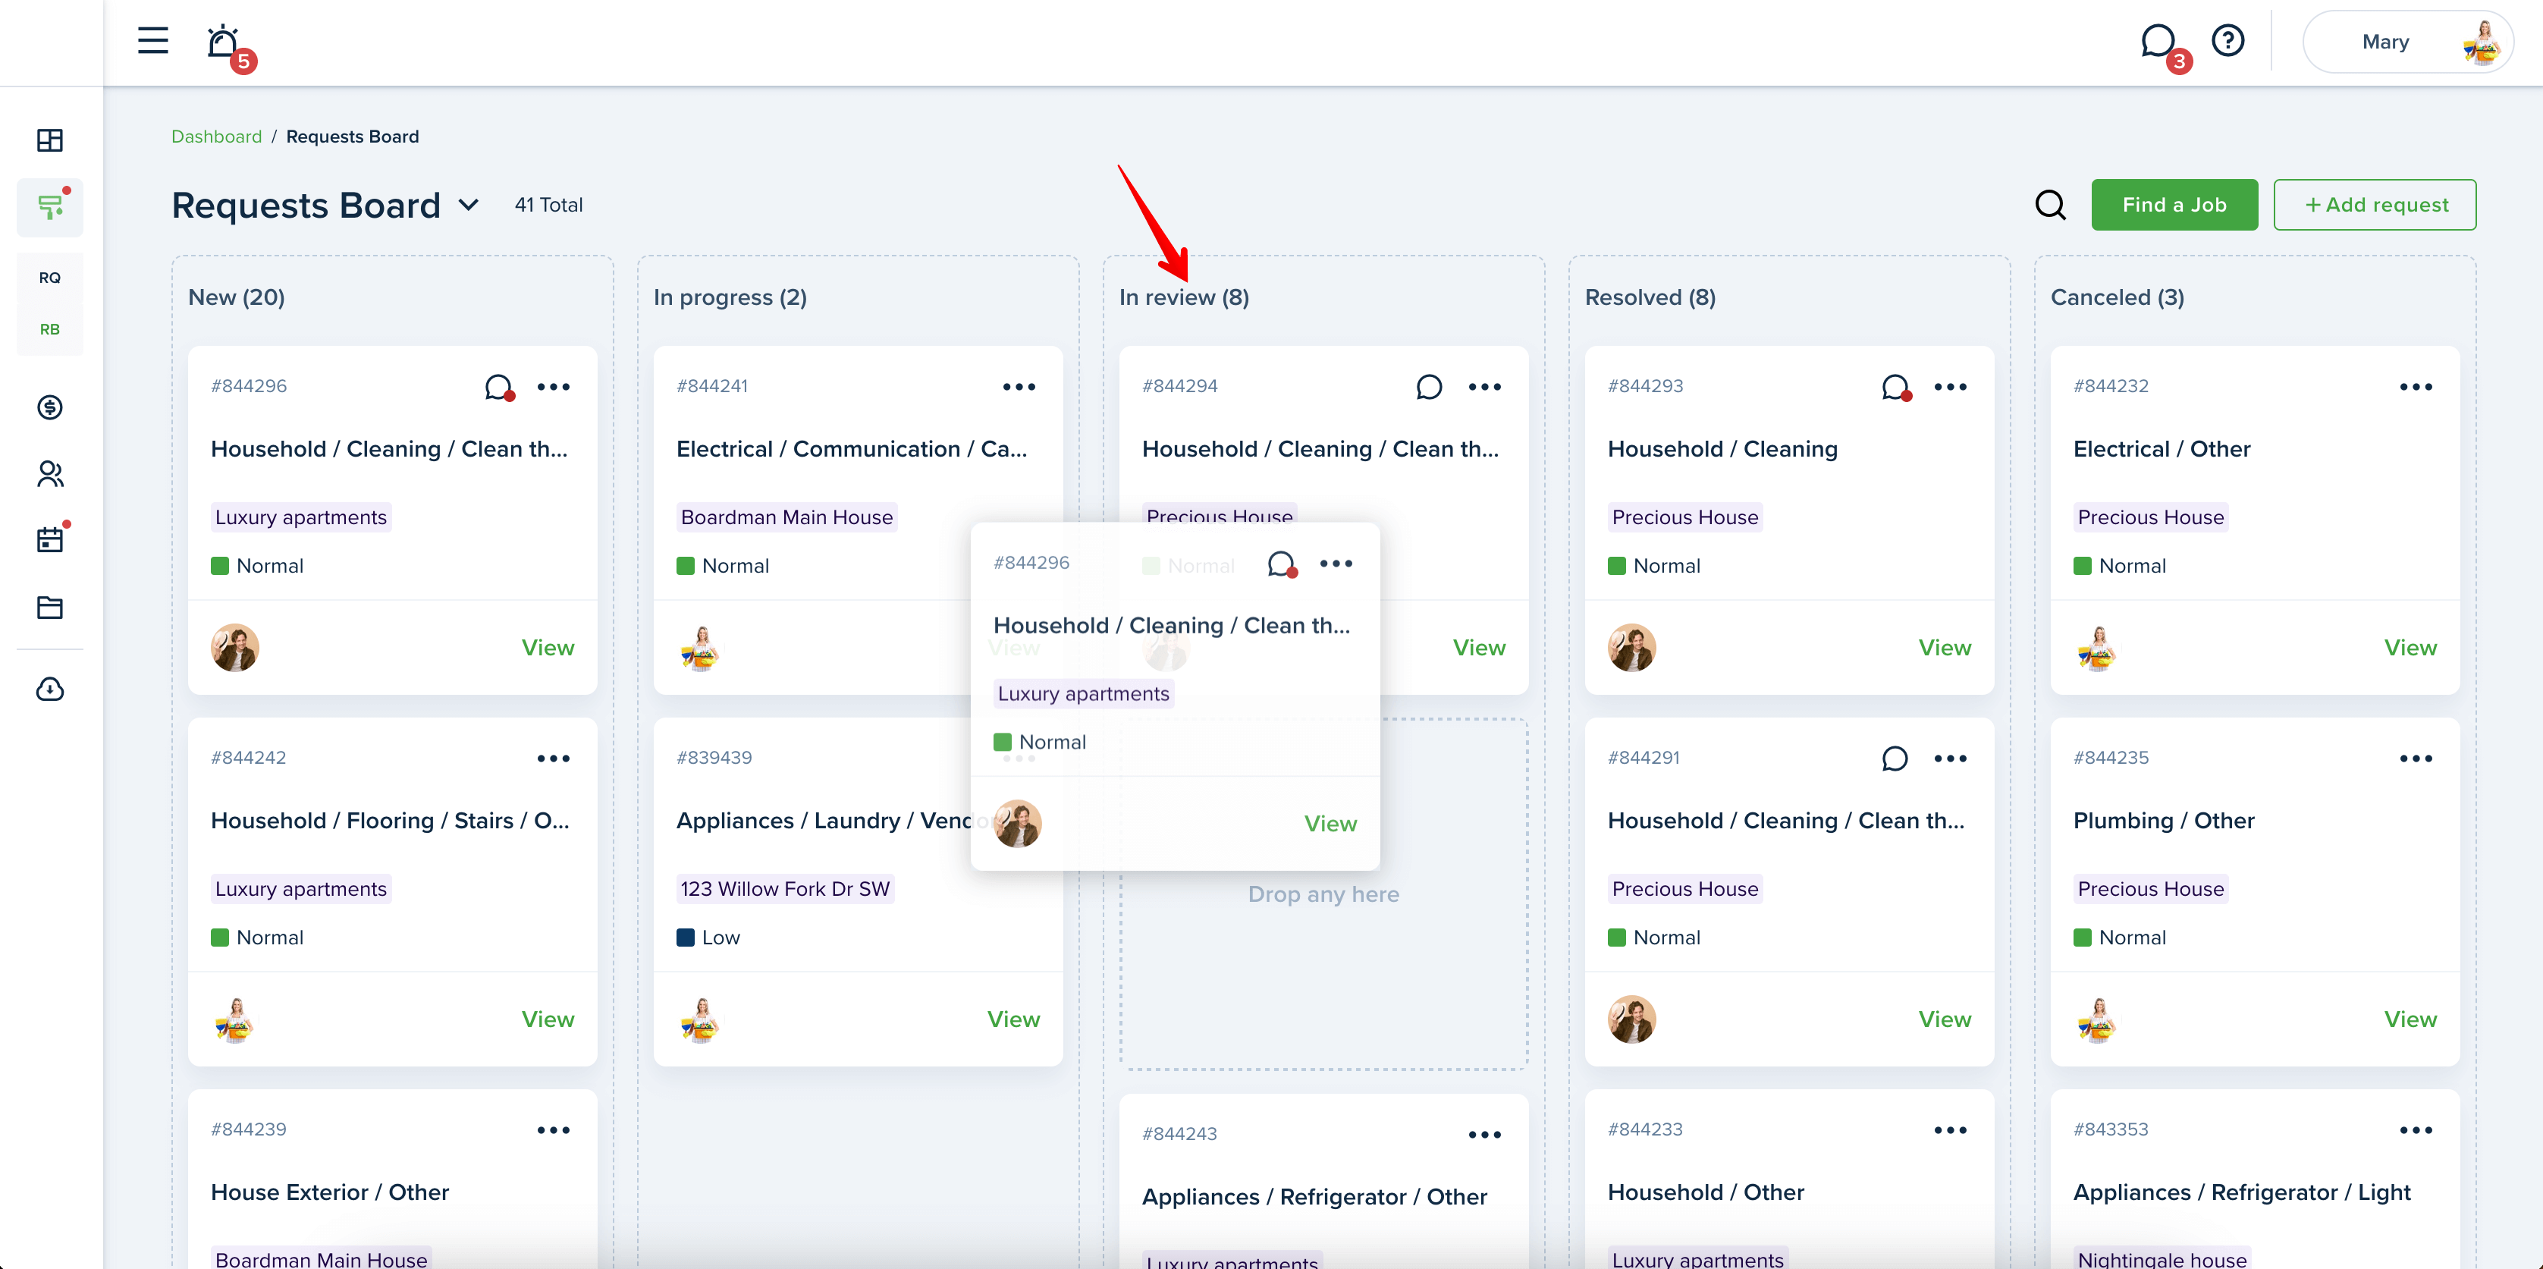
Task: Click assignee avatar on card #844242
Action: click(x=235, y=1019)
